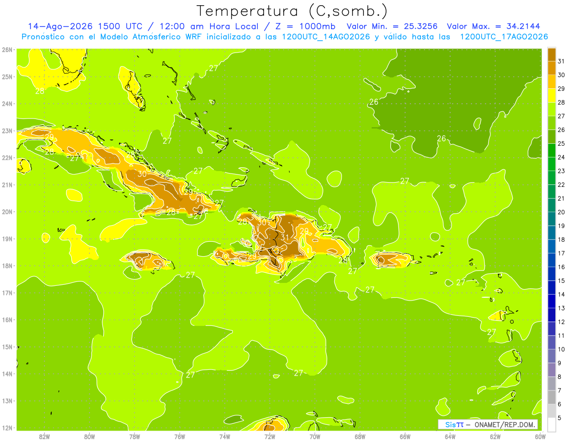
Task: Click the colorbar label '13'
Action: (562, 308)
